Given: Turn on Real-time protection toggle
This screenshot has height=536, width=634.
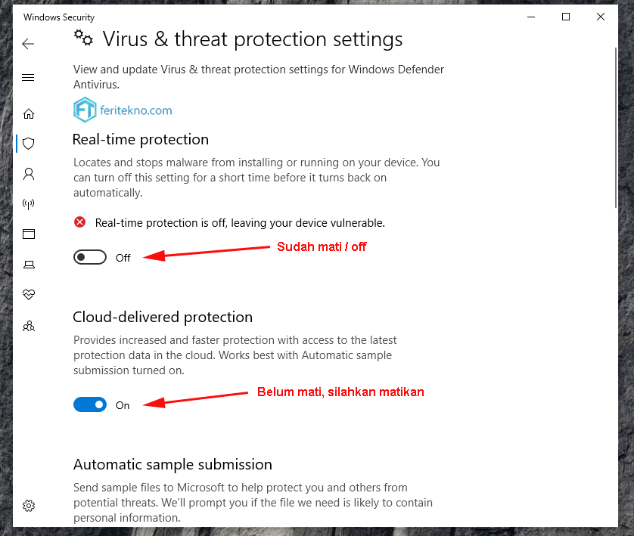Looking at the screenshot, I should pyautogui.click(x=90, y=257).
